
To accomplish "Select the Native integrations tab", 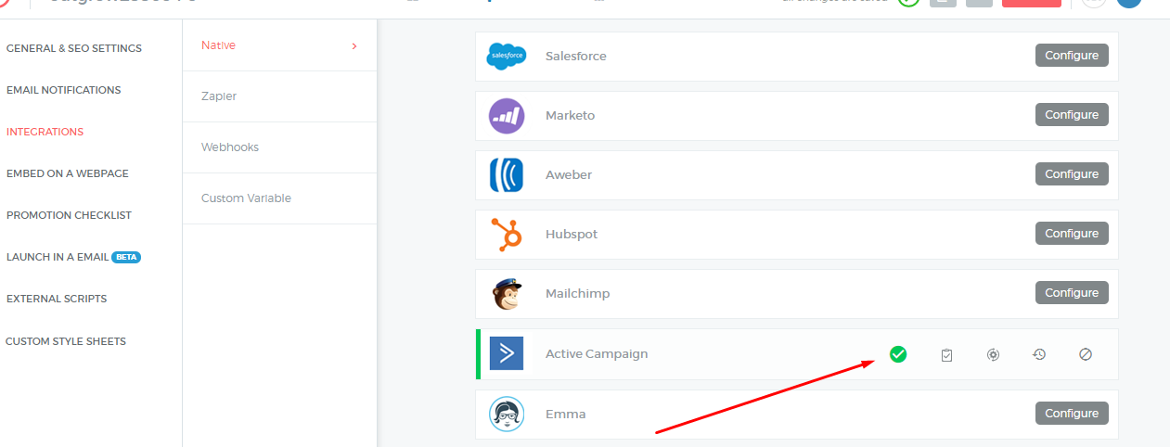I will [x=279, y=45].
